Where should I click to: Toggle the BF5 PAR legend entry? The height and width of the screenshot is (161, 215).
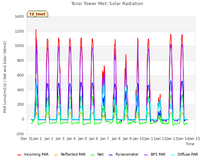(155, 154)
